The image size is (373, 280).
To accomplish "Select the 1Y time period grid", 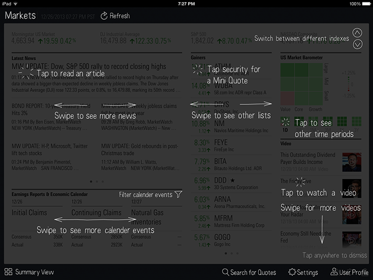I will coord(342,122).
